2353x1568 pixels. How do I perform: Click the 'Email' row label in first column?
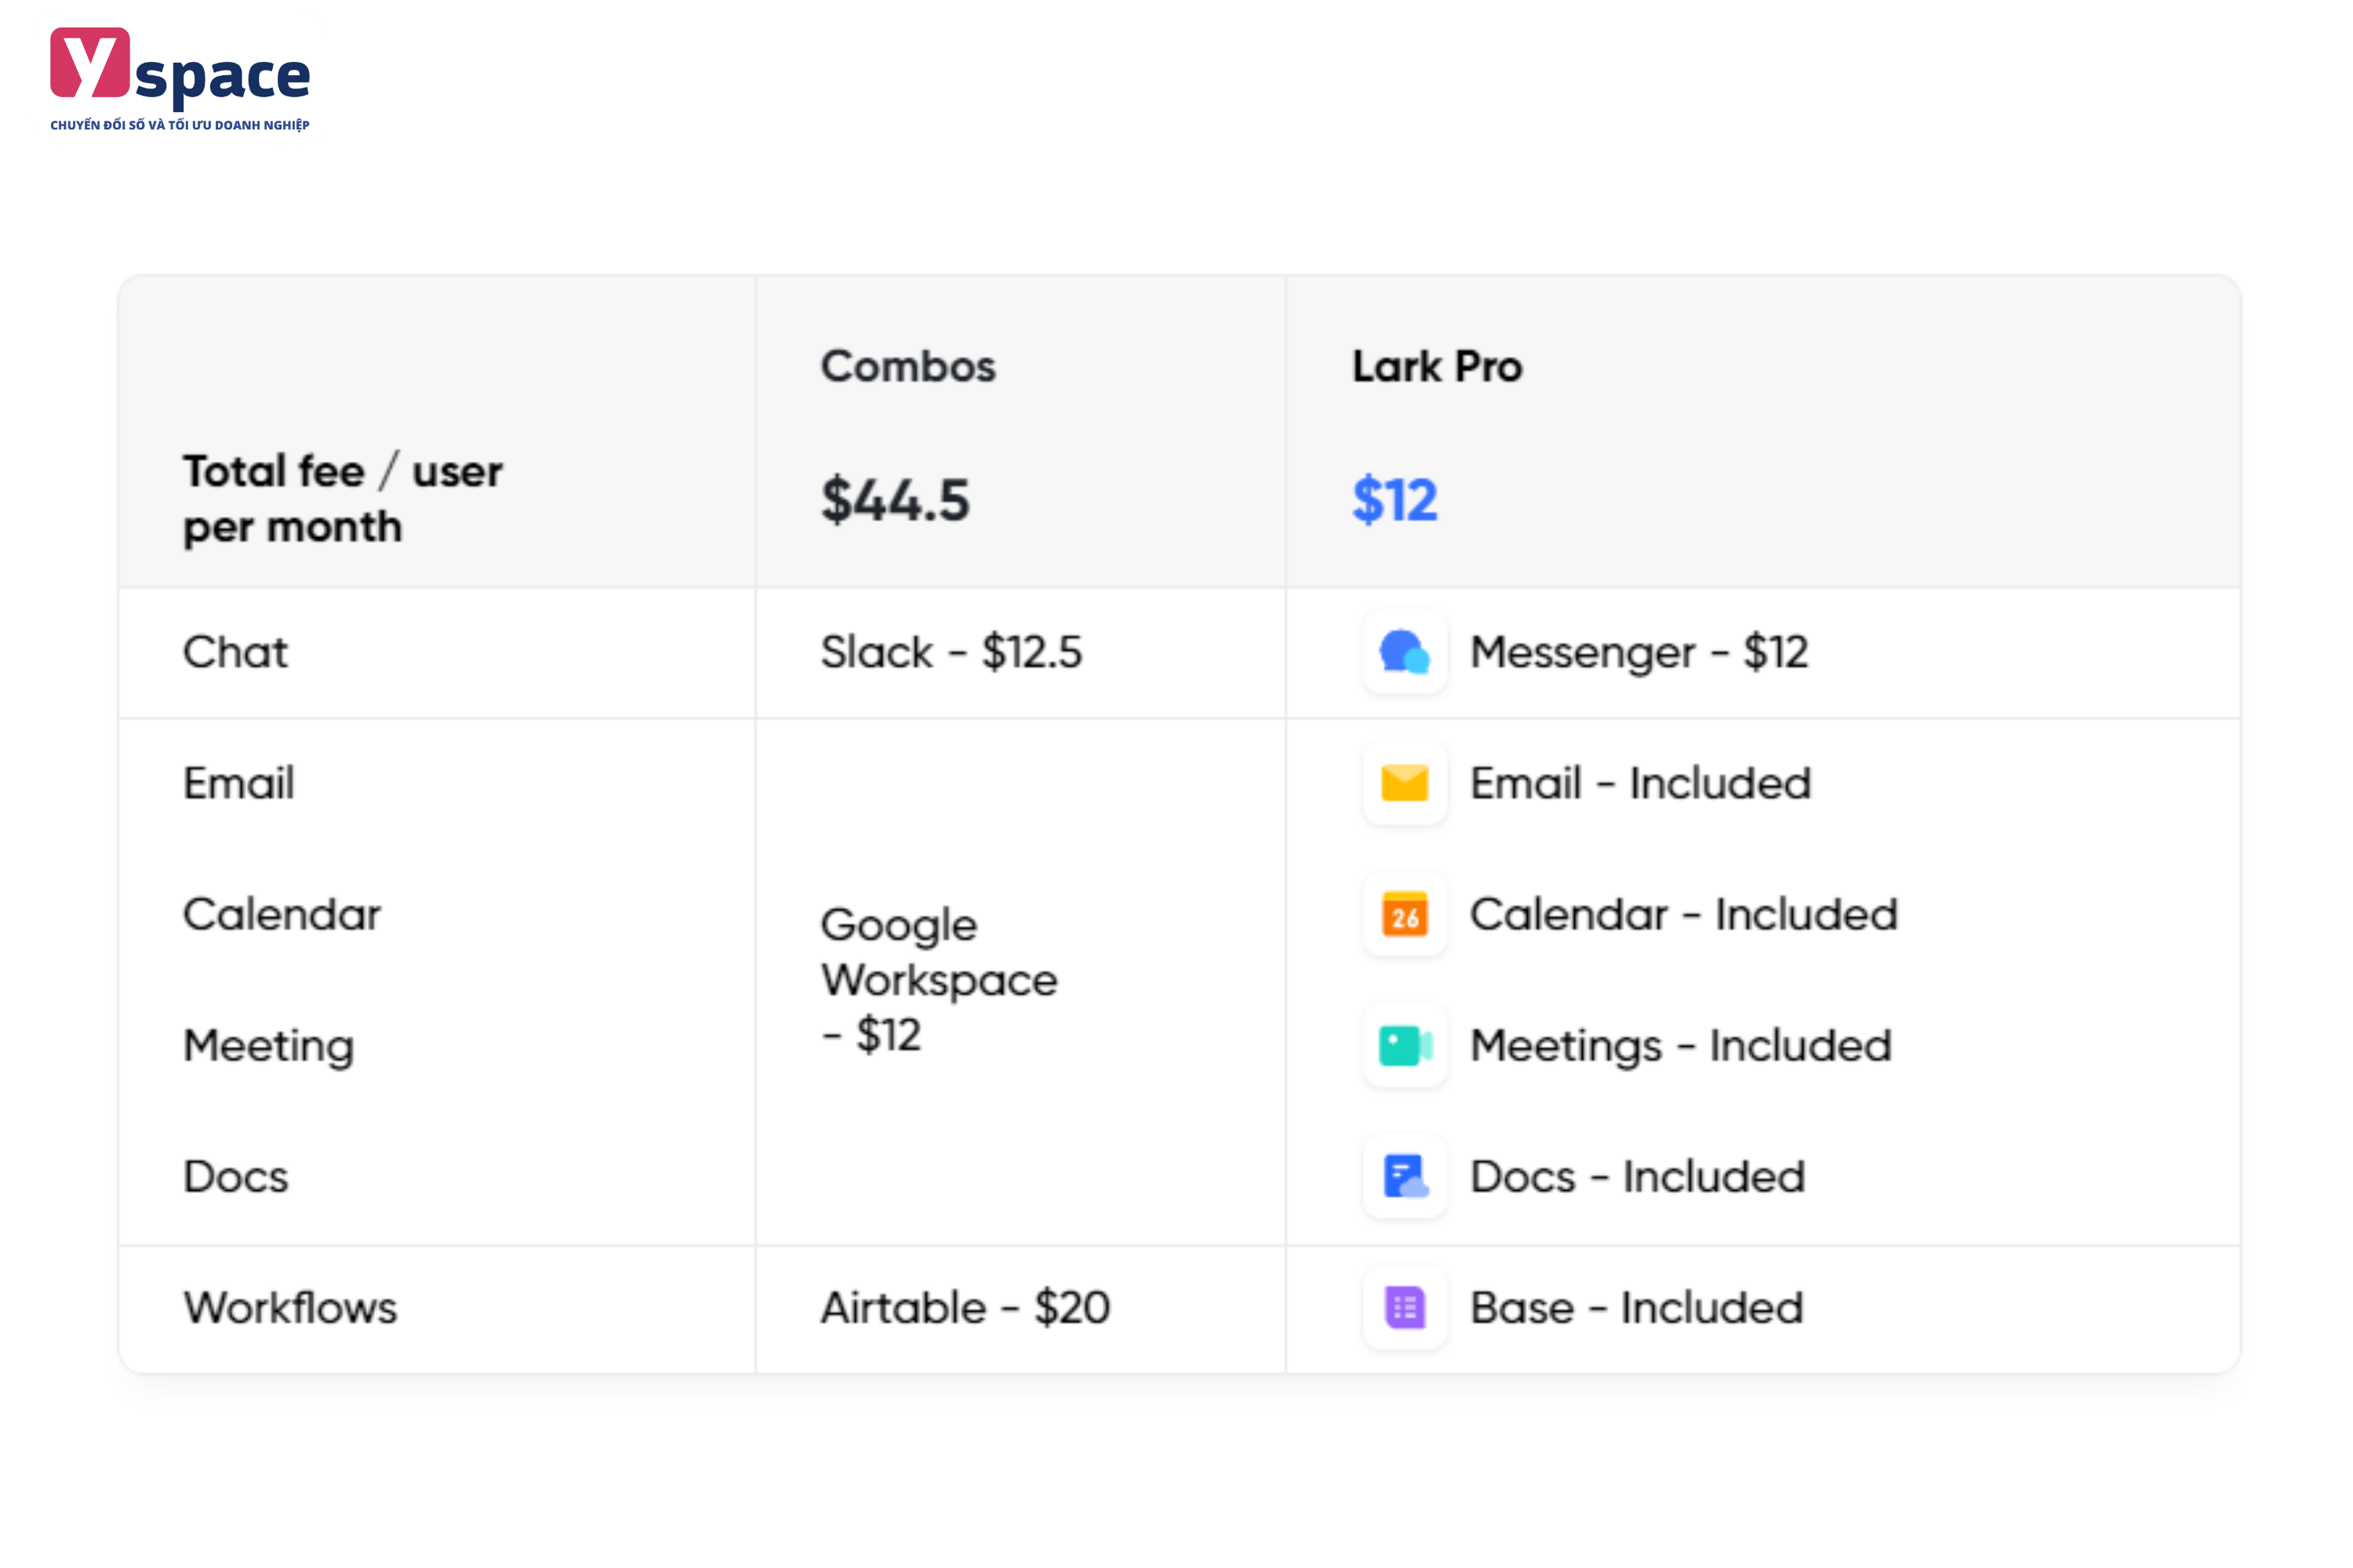click(x=238, y=783)
